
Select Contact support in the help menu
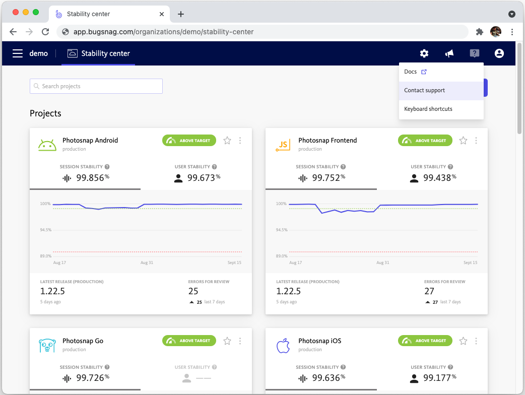coord(441,90)
